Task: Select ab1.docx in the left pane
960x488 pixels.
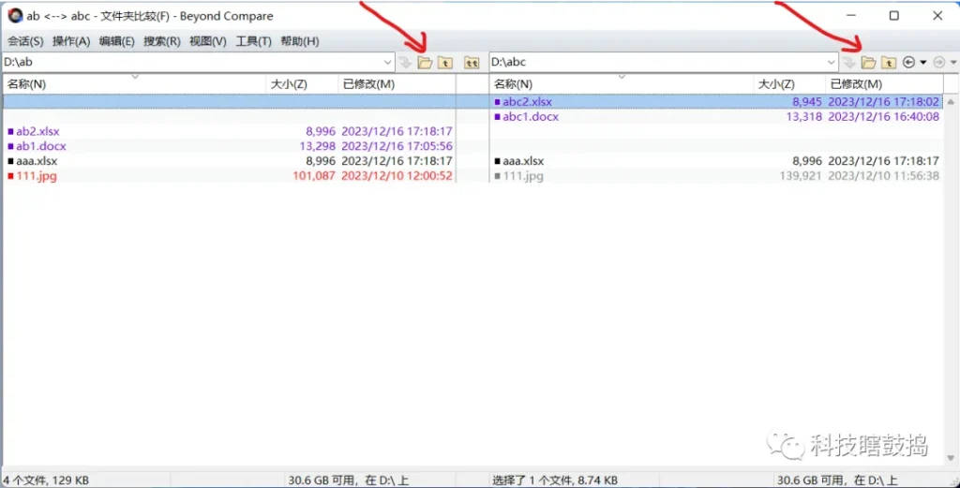Action: pyautogui.click(x=41, y=146)
